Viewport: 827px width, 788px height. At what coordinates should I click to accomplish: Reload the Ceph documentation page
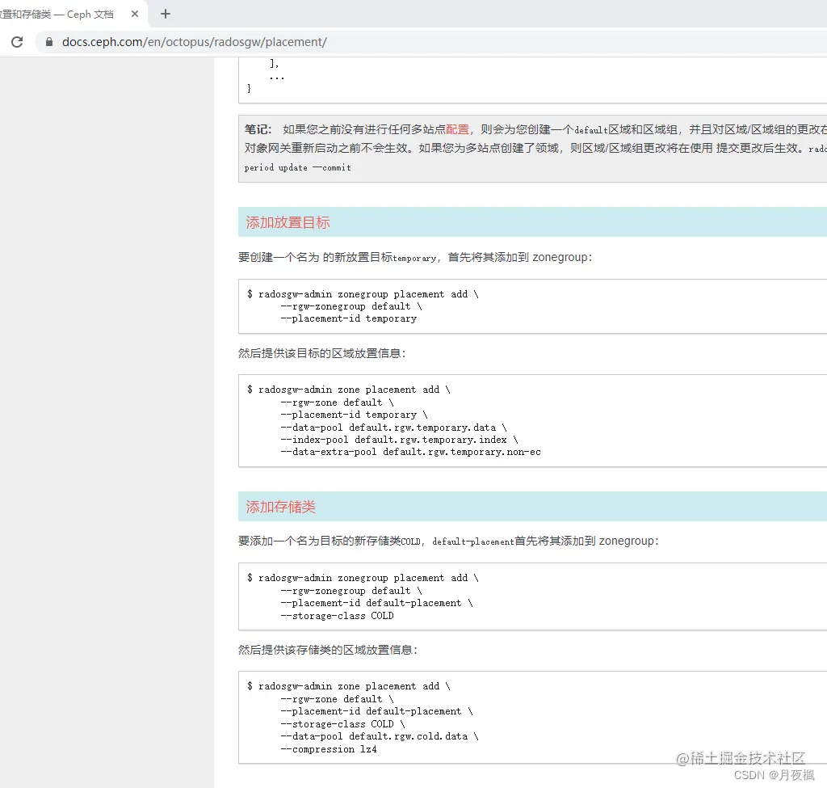click(16, 42)
